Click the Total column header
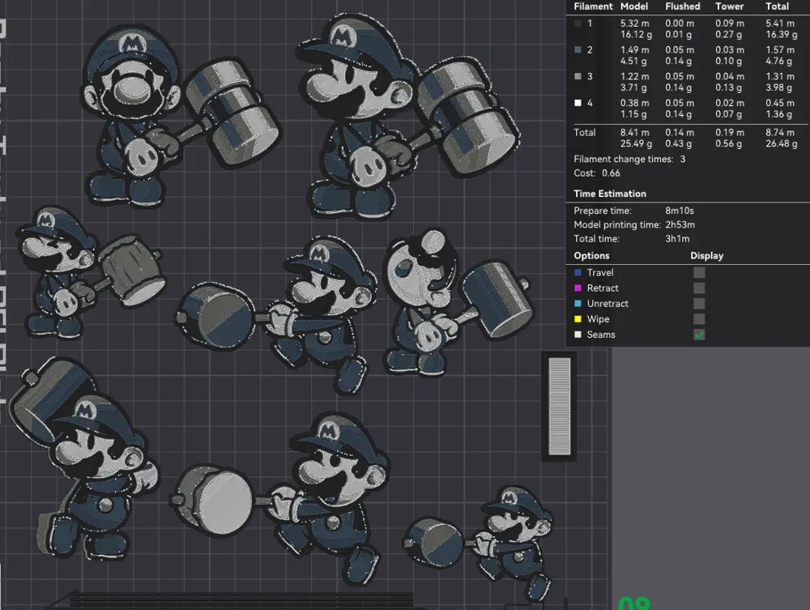810x610 pixels. pos(777,6)
